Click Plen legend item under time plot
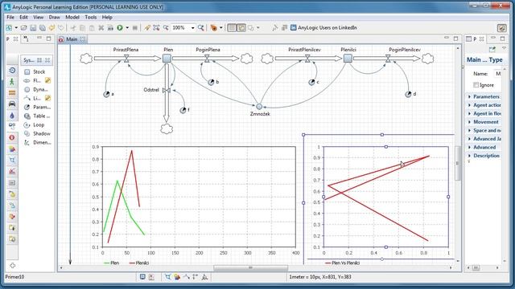The image size is (515, 289). click(x=112, y=263)
